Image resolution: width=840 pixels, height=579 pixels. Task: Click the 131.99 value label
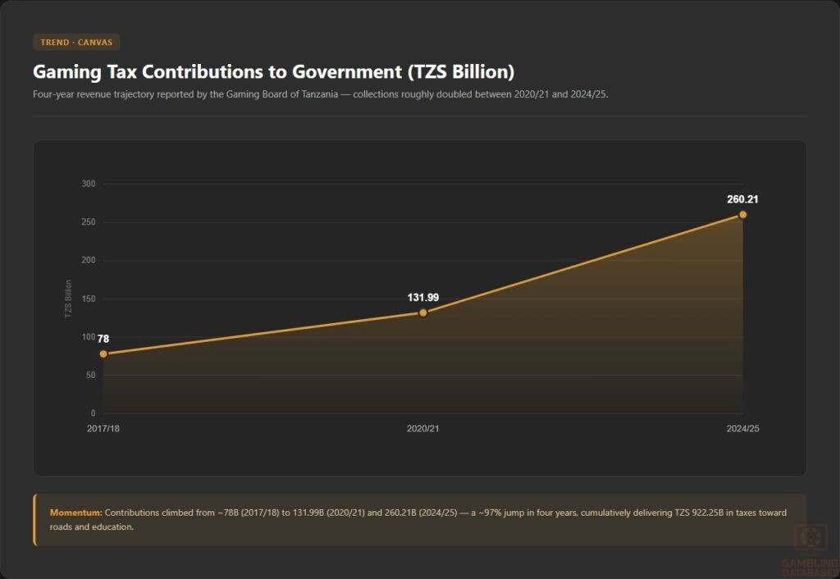click(x=422, y=297)
